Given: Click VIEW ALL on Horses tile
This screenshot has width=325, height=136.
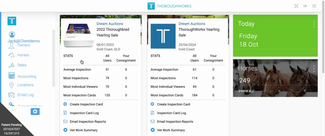Looking at the screenshot, I should pyautogui.click(x=246, y=91).
